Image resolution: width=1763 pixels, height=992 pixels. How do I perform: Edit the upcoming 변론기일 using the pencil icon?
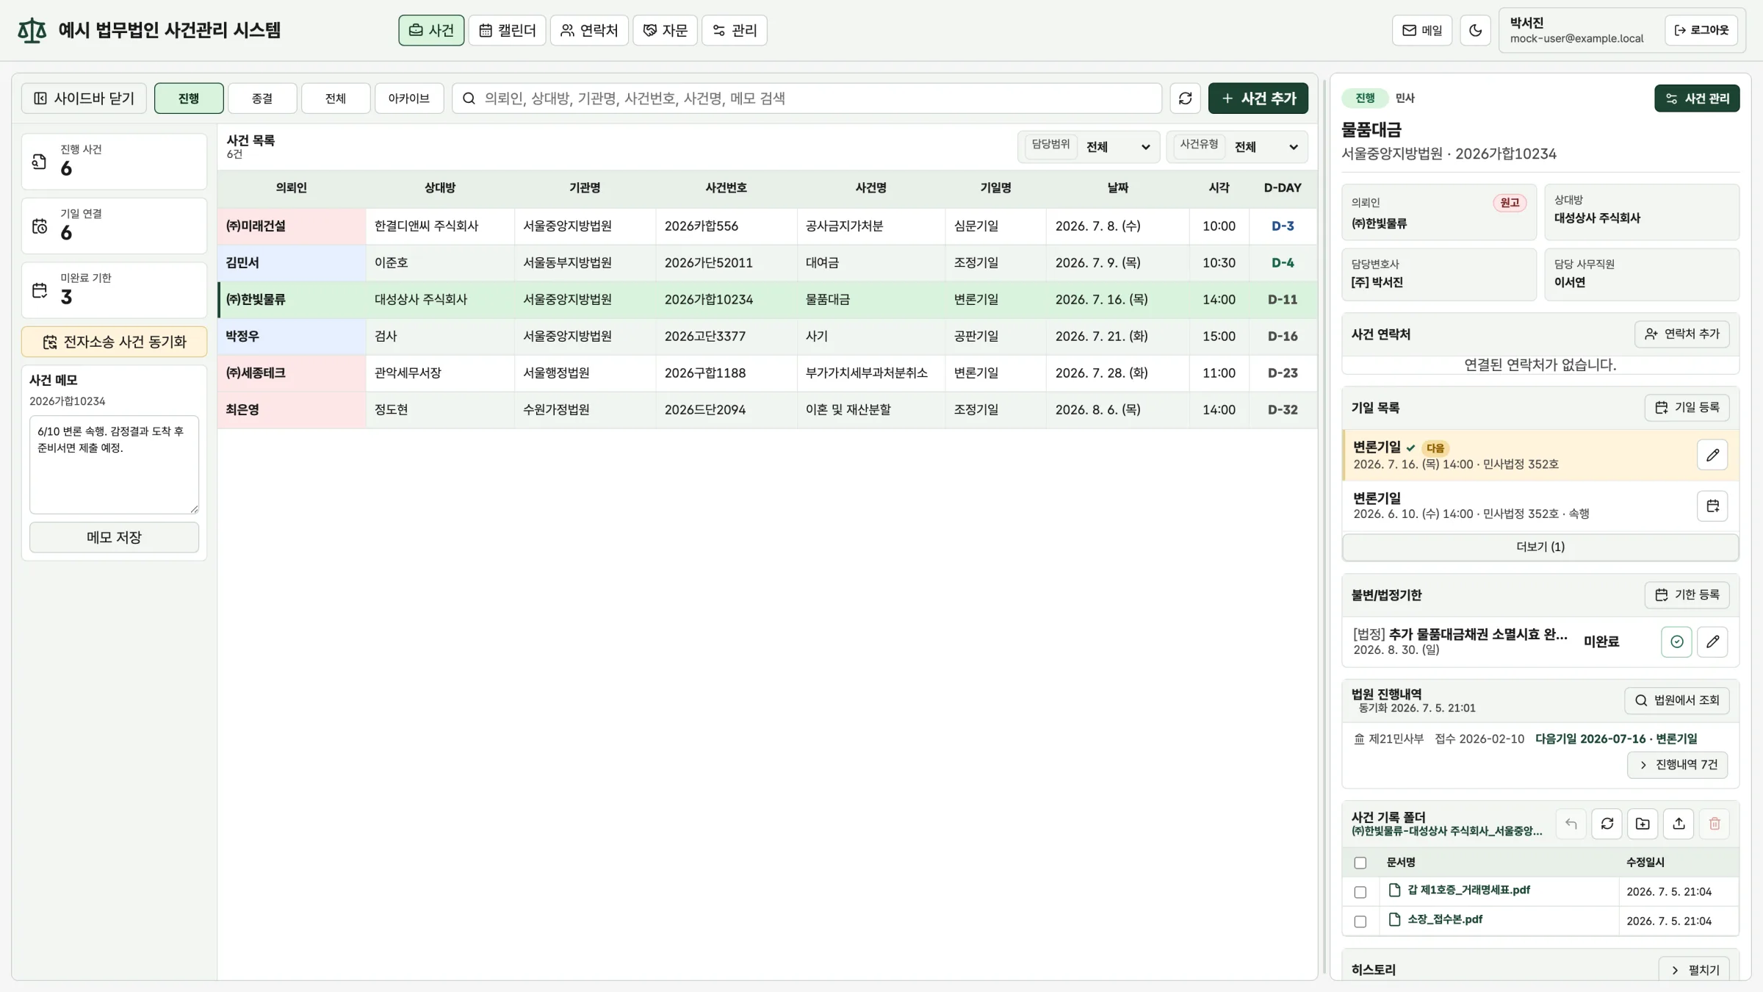[x=1712, y=455]
